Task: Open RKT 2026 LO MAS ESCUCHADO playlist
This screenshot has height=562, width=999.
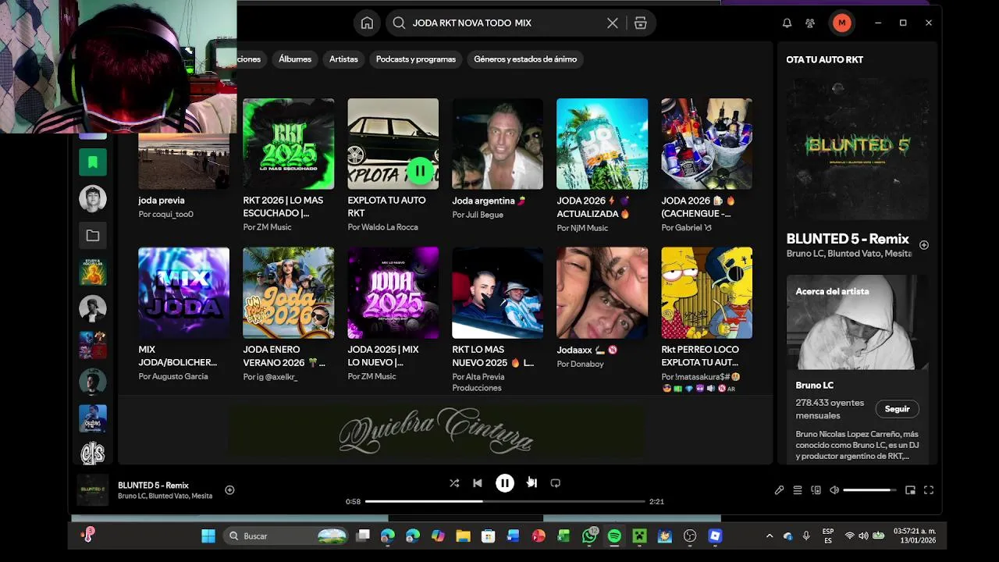Action: coord(288,144)
